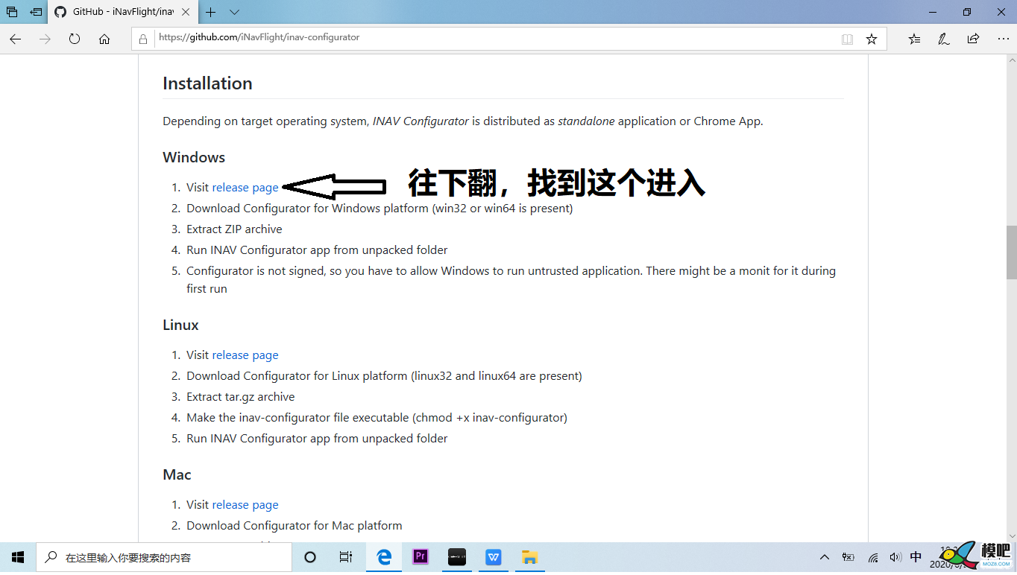Click 'Make the inav-configurator file executable' text
The width and height of the screenshot is (1017, 575).
click(377, 418)
